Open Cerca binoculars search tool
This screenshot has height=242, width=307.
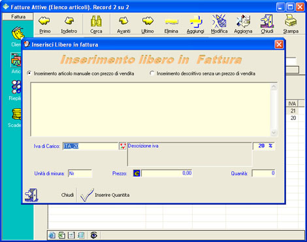[x=96, y=24]
